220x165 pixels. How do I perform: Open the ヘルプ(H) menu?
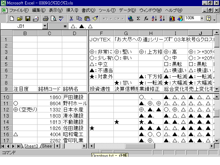[174, 10]
